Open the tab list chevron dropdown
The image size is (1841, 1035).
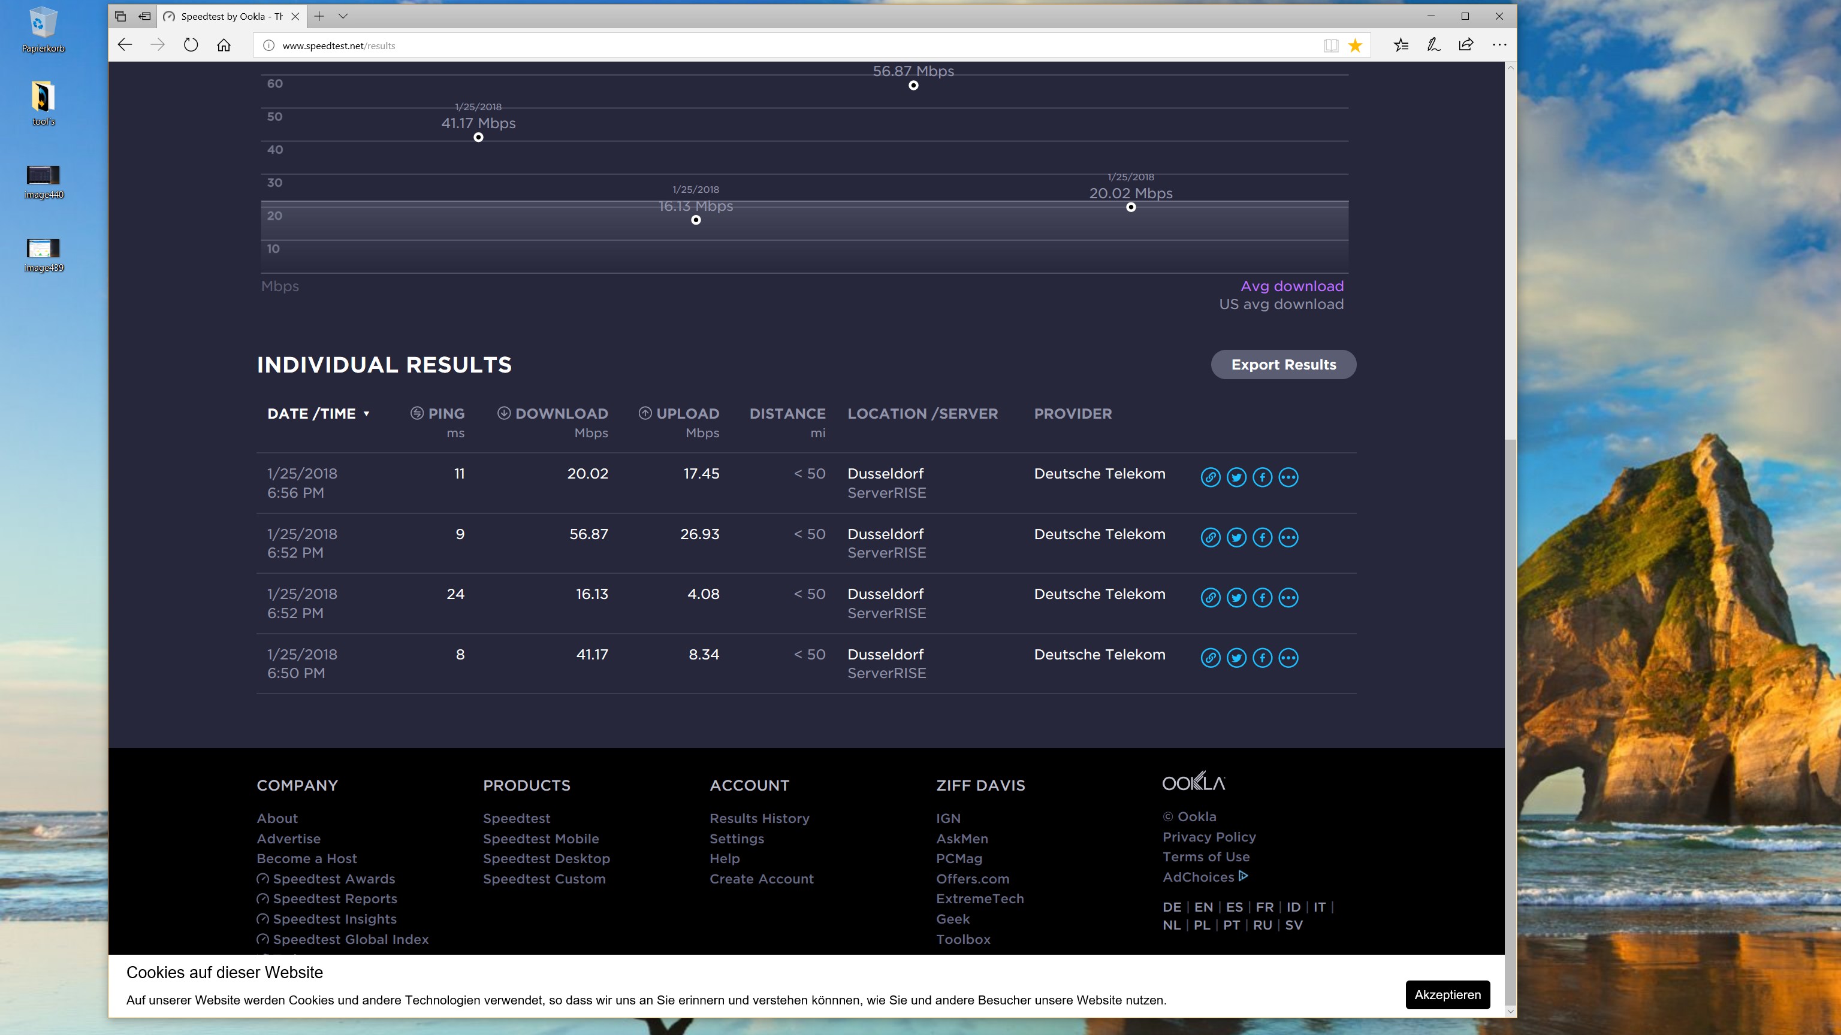(x=343, y=16)
